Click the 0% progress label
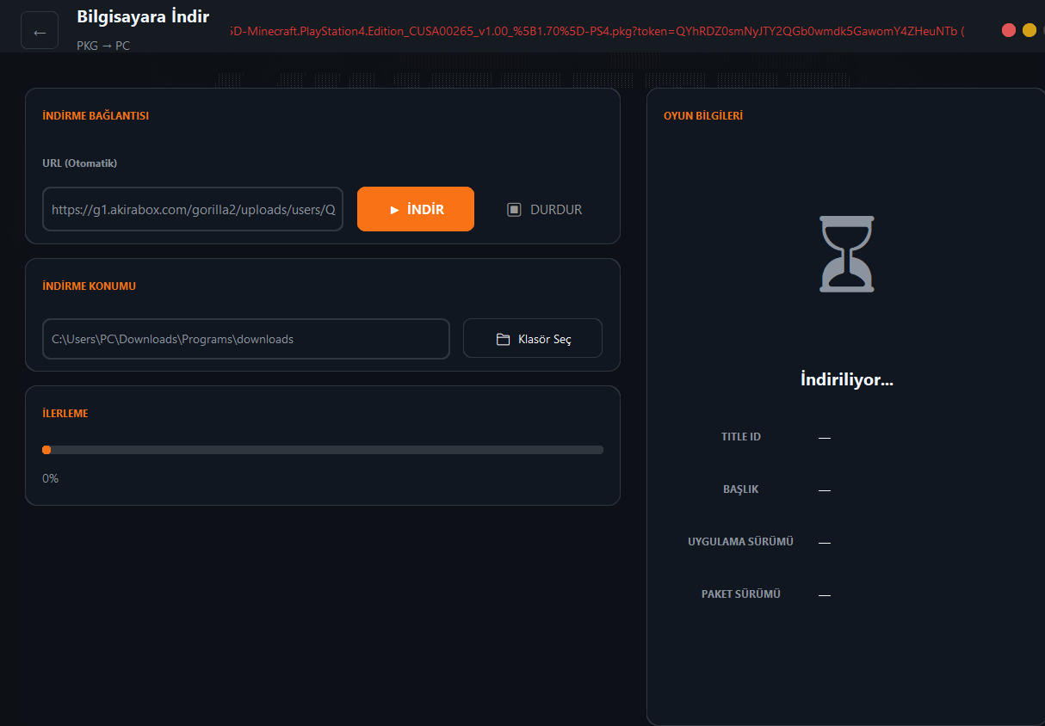 pyautogui.click(x=51, y=478)
